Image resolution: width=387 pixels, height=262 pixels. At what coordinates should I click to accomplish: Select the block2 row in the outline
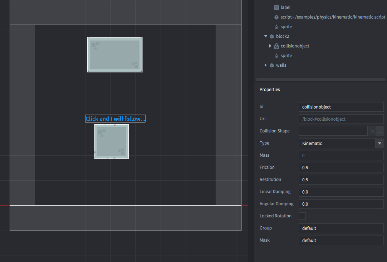(283, 36)
